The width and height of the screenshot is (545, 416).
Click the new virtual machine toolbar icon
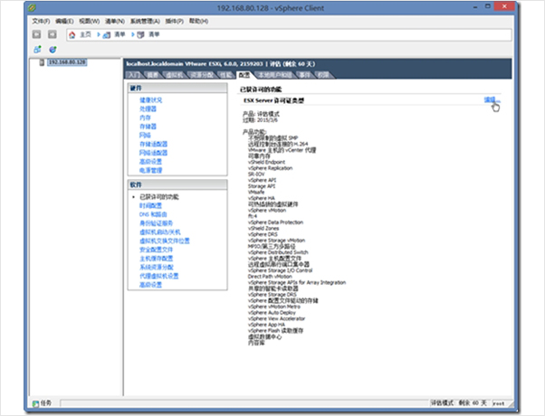[x=37, y=50]
